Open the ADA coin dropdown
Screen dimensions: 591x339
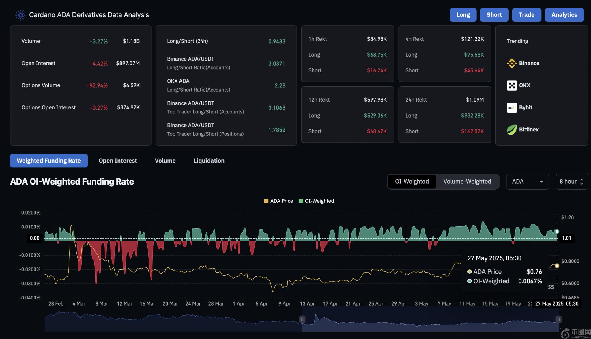(x=528, y=182)
